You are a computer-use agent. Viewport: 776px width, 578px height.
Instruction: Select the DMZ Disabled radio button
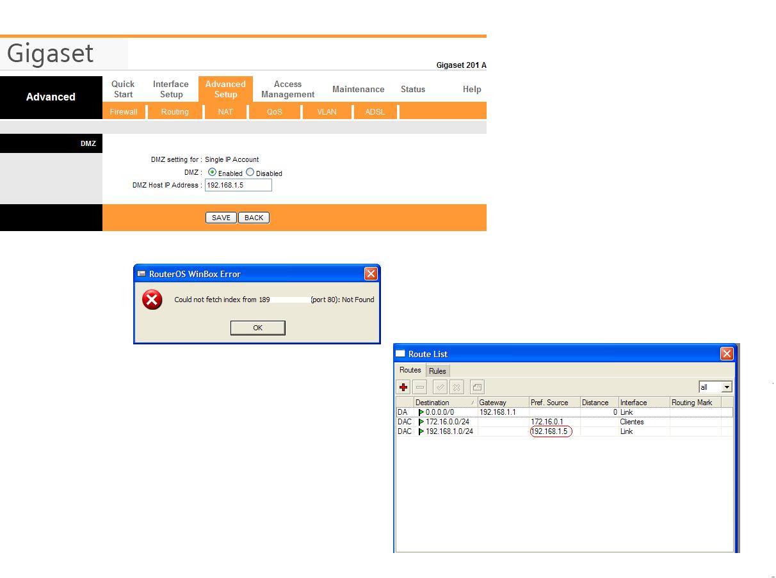pos(250,173)
